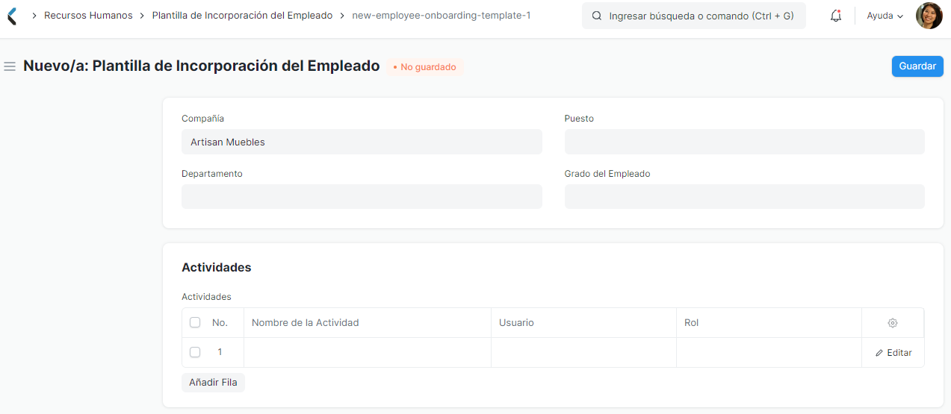
Task: Click the Editar pencil on row 1
Action: [x=893, y=353]
